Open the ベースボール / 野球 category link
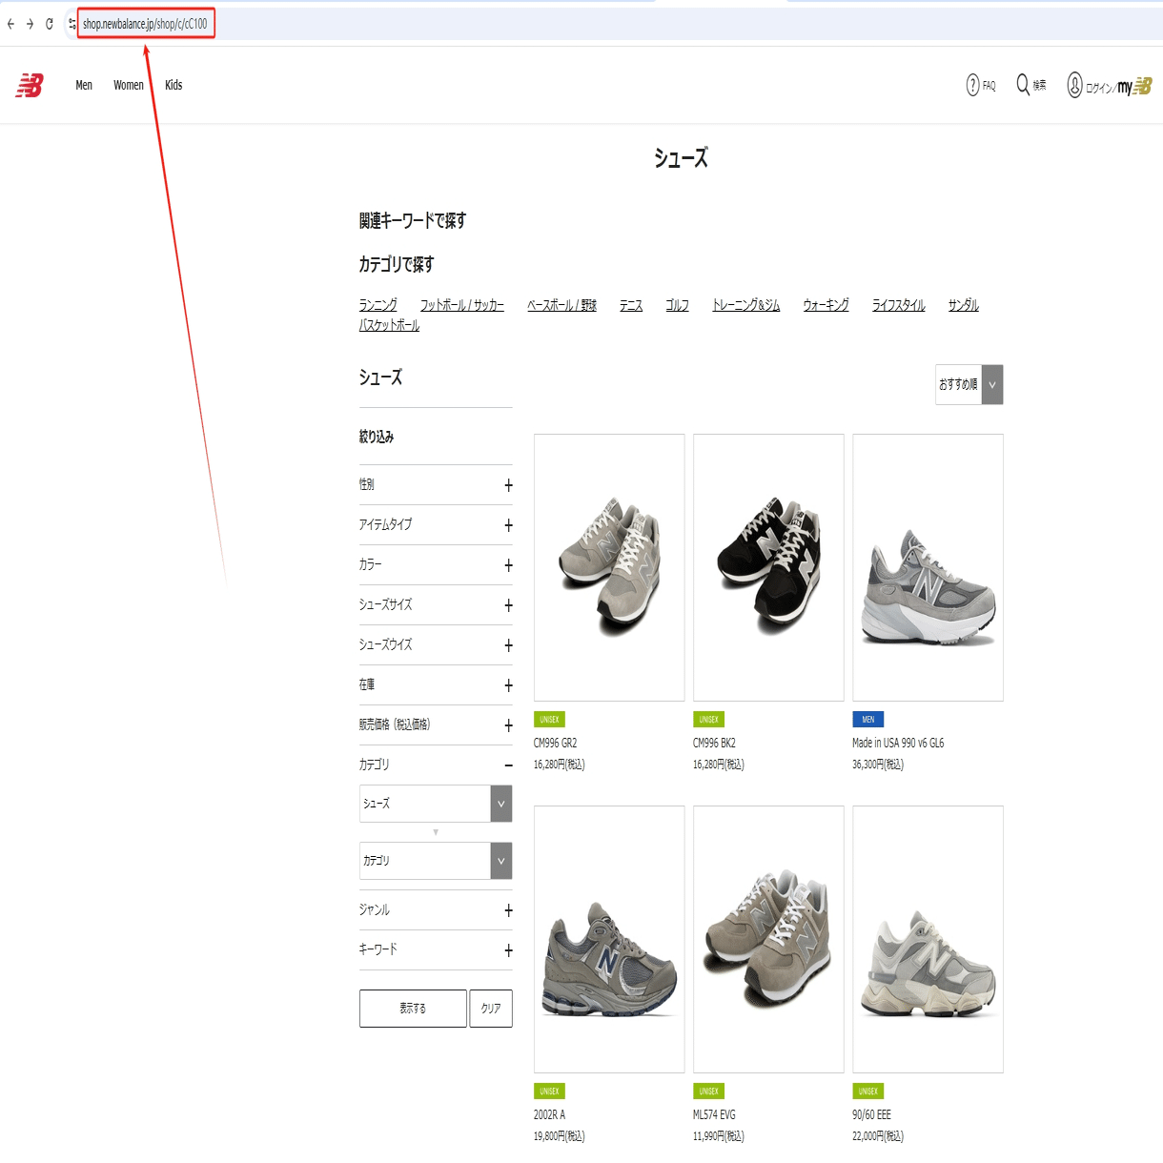 (562, 305)
